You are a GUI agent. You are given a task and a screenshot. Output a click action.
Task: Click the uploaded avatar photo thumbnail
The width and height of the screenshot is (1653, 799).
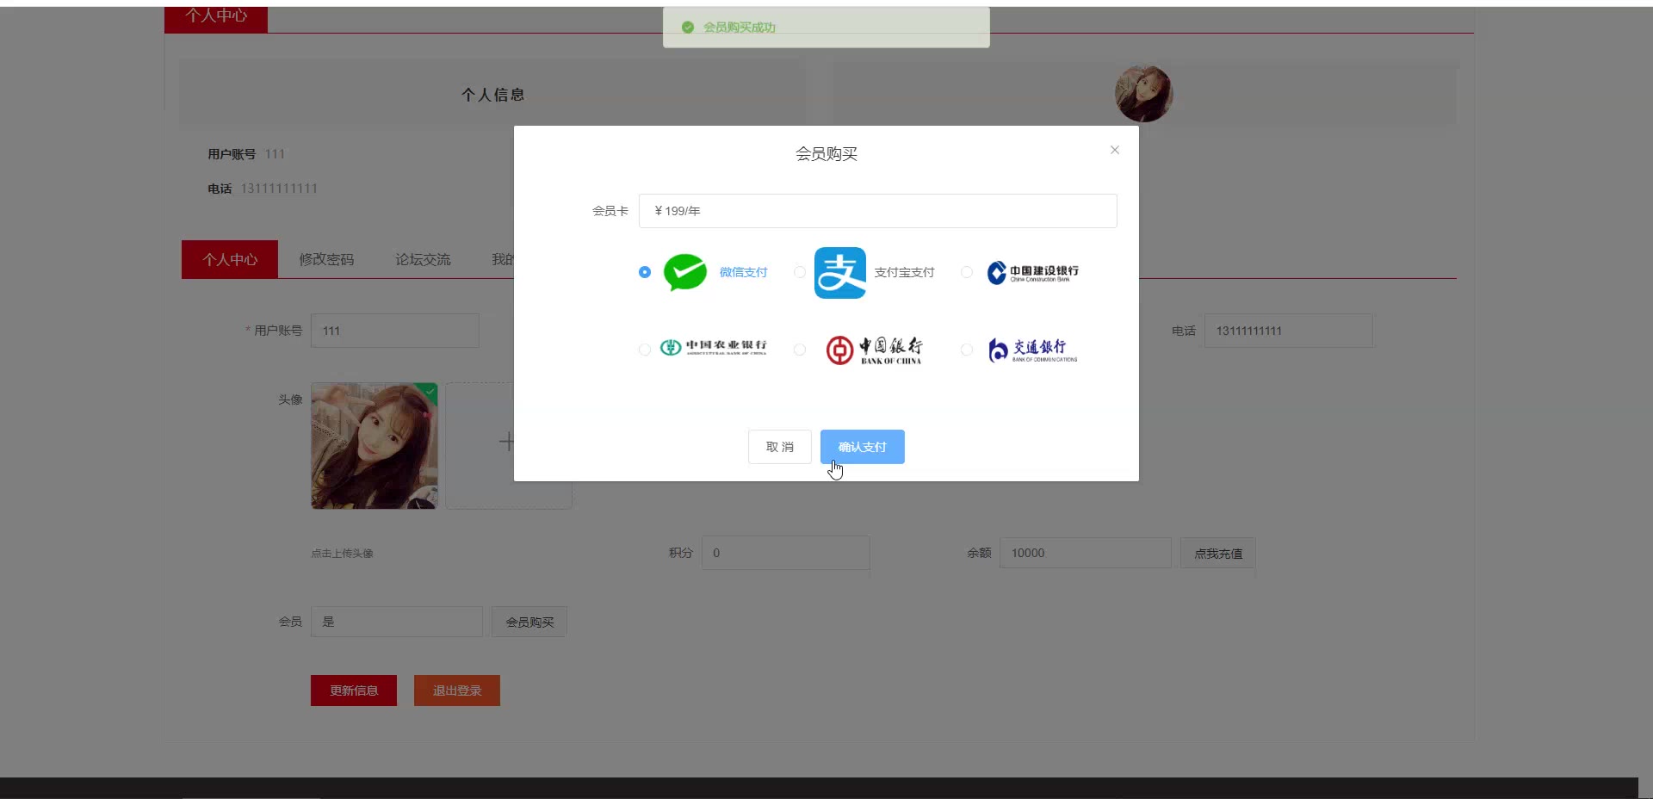click(375, 446)
